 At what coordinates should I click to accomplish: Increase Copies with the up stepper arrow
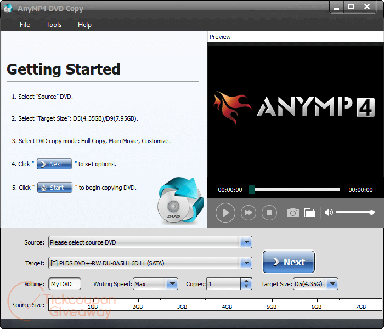(x=246, y=281)
